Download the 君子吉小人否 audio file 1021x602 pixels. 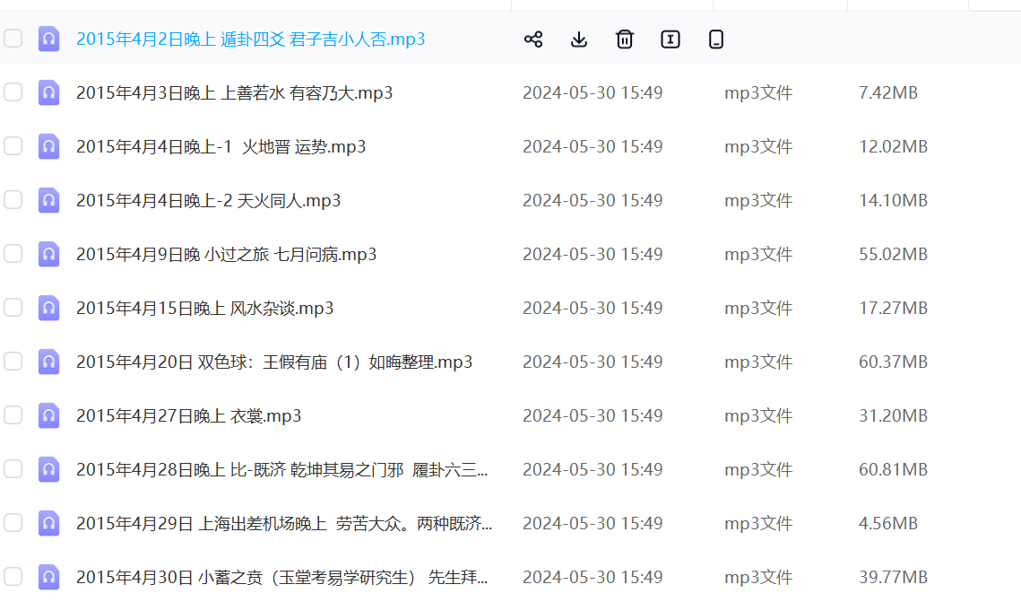tap(579, 39)
